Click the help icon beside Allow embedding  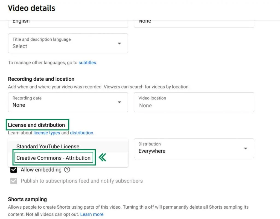[67, 170]
